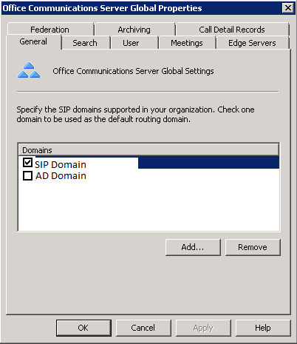This screenshot has width=297, height=344.
Task: Confirm with the OK button
Action: [x=83, y=328]
